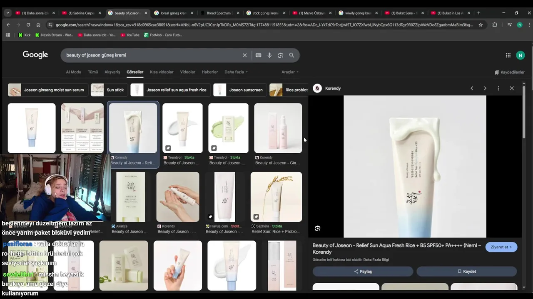Screen dimensions: 533x299
Task: Open Kaydedilenler saved items
Action: [509, 72]
